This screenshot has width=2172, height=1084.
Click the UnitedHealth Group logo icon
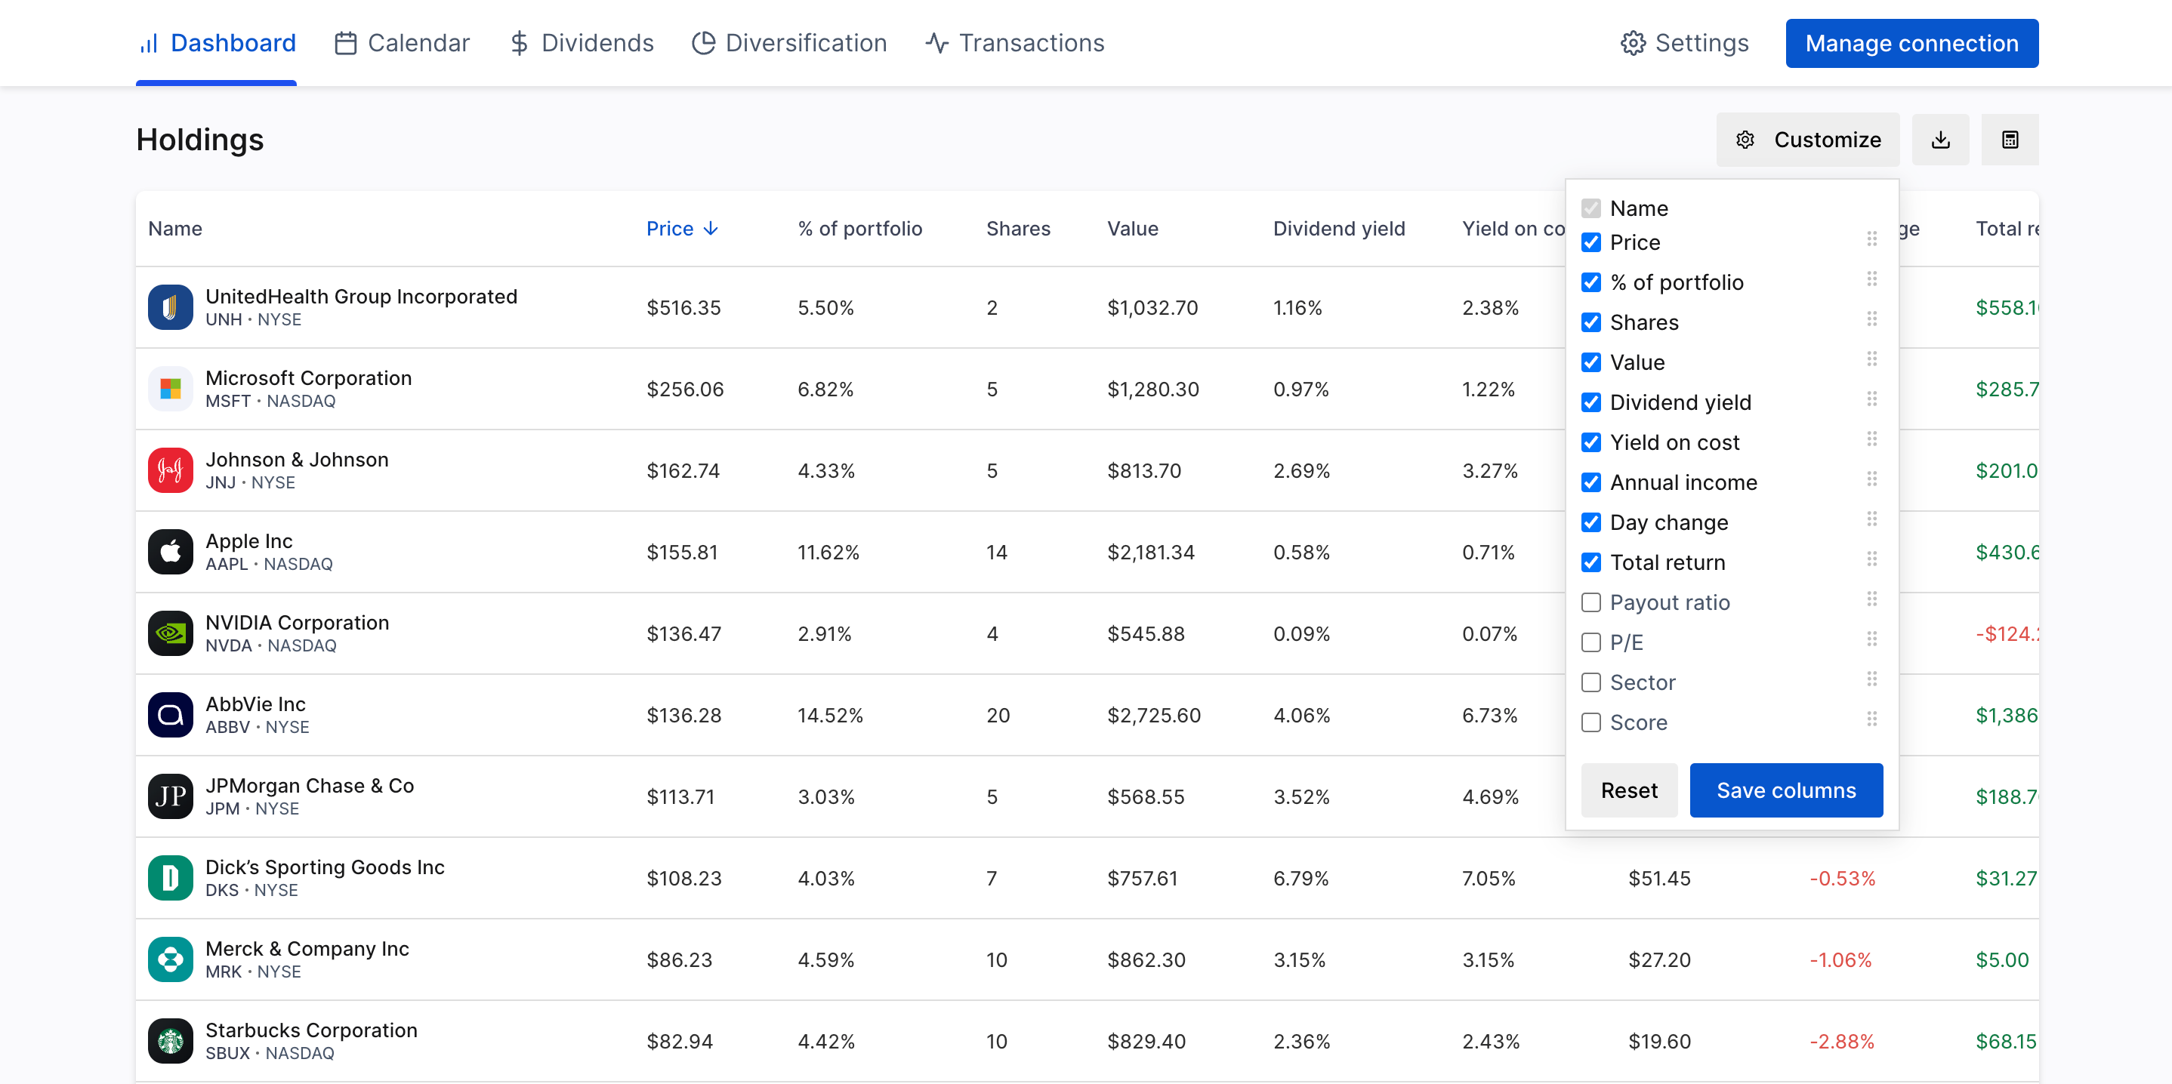[171, 306]
